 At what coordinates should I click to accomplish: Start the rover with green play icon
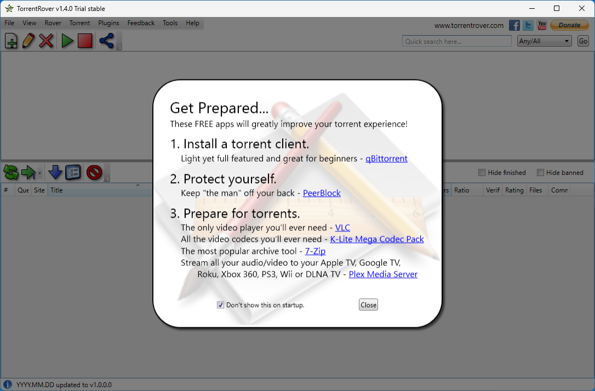67,41
